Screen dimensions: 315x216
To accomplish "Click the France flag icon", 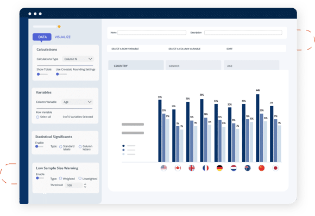I will (205, 168).
